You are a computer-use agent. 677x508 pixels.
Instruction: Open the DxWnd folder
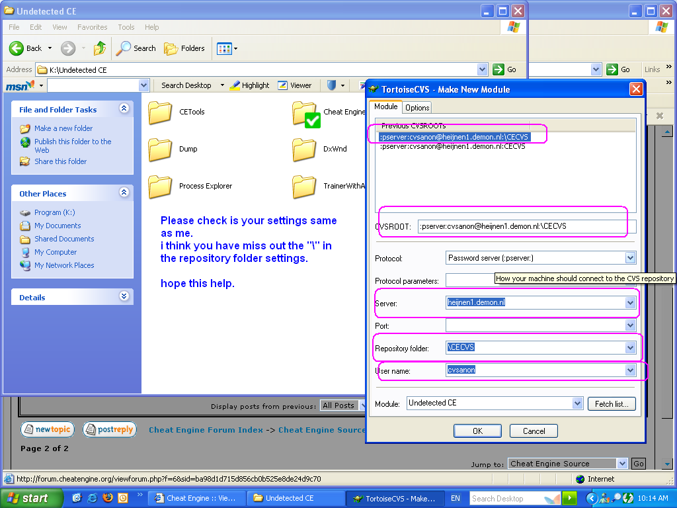(x=319, y=149)
